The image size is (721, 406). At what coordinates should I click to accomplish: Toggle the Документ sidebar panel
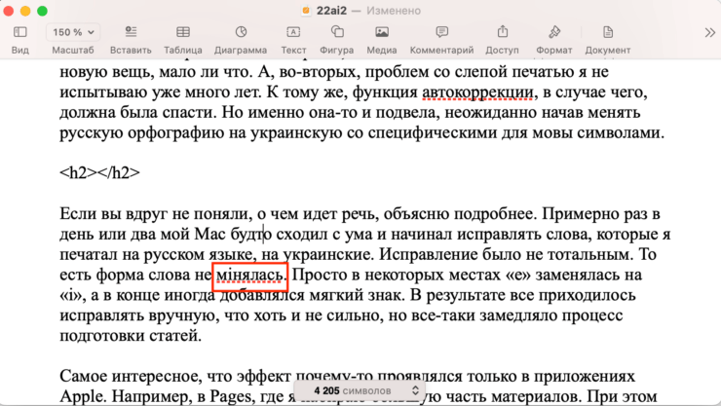607,32
